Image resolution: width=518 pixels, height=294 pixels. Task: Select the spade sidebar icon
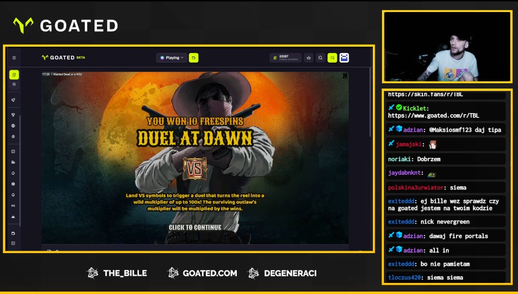tap(14, 195)
